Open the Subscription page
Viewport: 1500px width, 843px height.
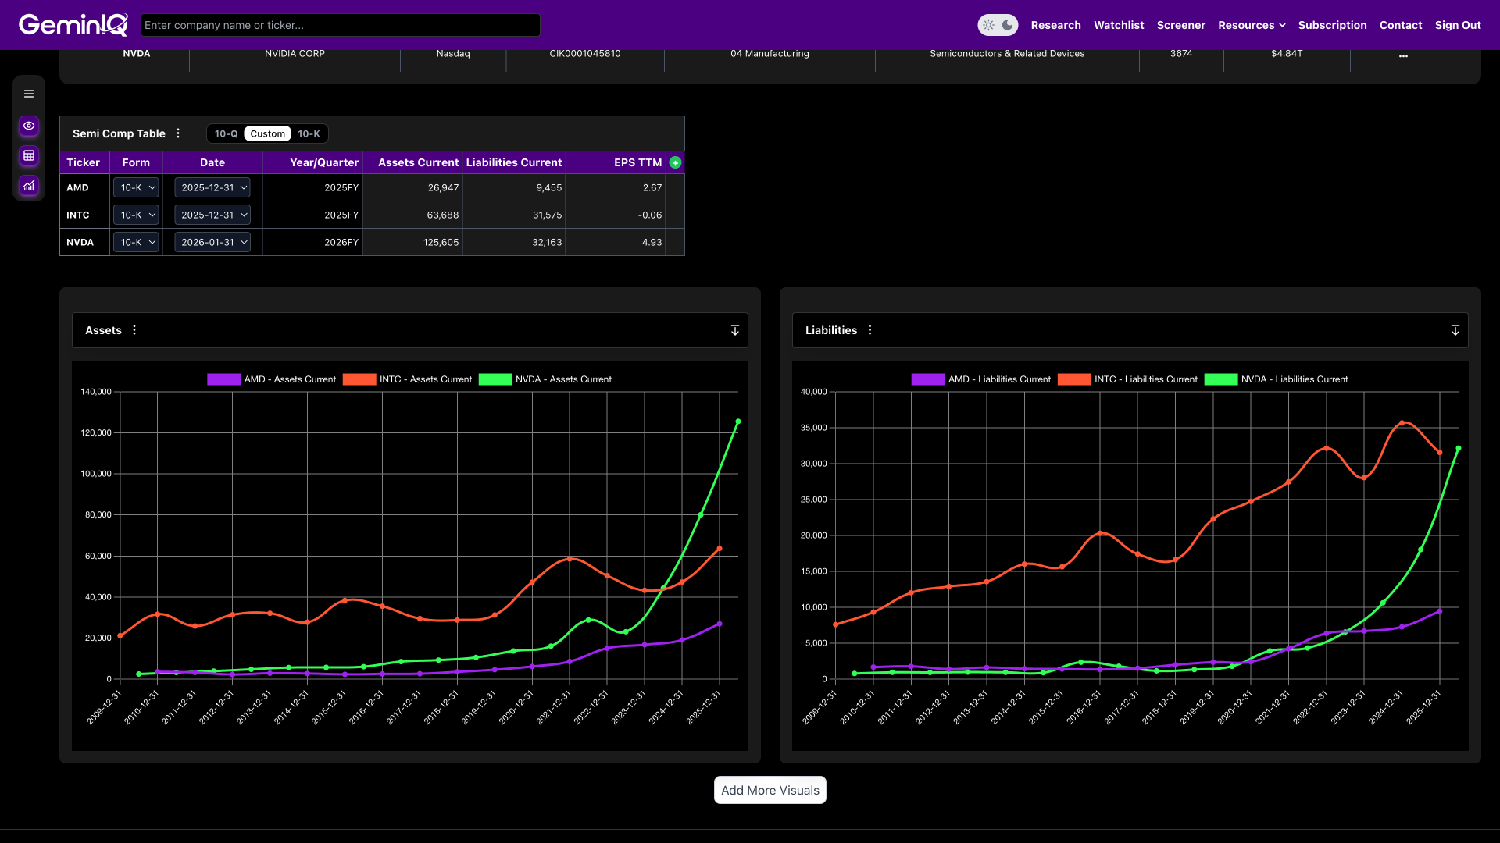[1332, 25]
